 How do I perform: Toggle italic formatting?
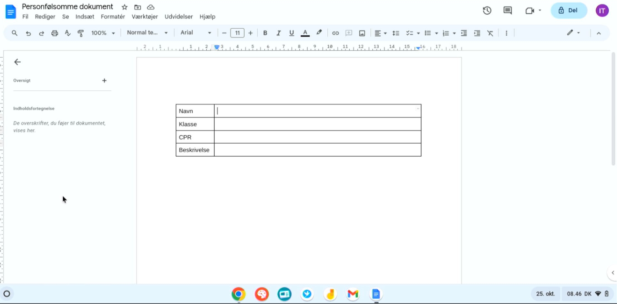(x=278, y=33)
